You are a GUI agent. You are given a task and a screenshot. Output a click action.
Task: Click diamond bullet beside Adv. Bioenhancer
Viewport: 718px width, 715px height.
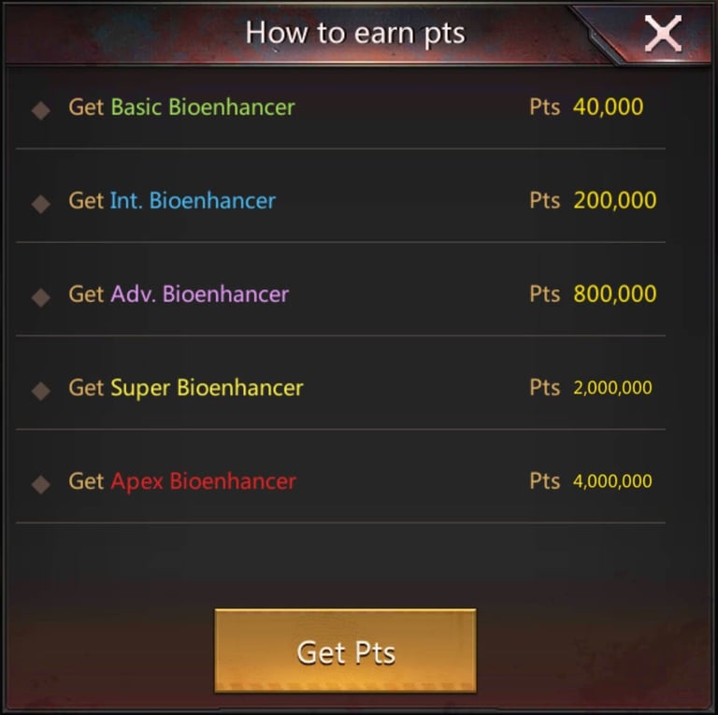pyautogui.click(x=41, y=297)
